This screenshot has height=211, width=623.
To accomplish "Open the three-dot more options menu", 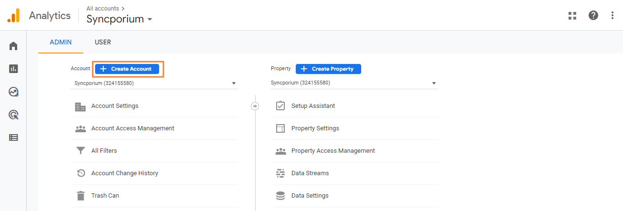I will point(612,15).
